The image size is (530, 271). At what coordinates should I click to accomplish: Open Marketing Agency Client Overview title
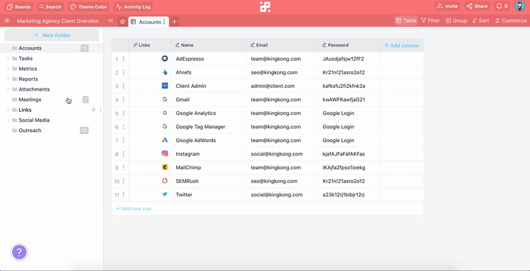click(x=58, y=21)
